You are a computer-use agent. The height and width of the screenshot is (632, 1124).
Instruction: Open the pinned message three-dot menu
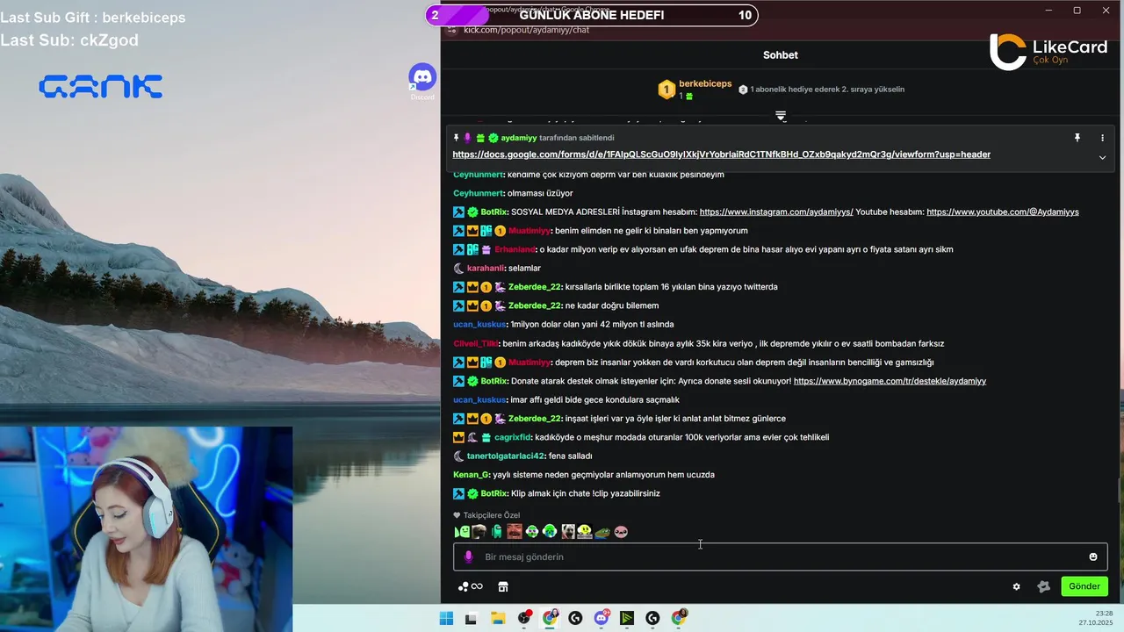[x=1102, y=138]
